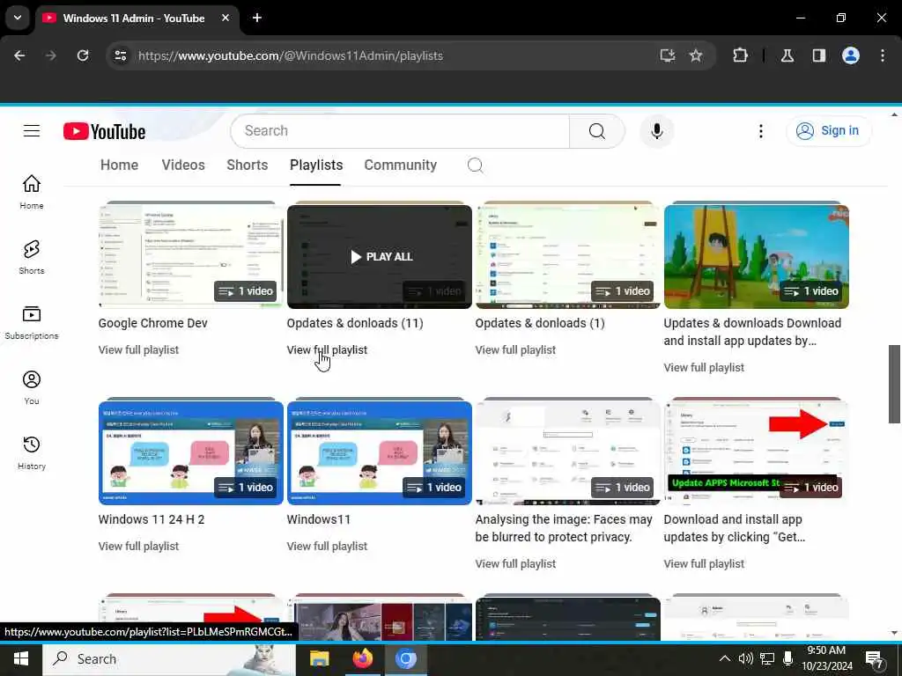Image resolution: width=902 pixels, height=676 pixels.
Task: Open the Windows11 playlist thumbnail
Action: coord(379,453)
